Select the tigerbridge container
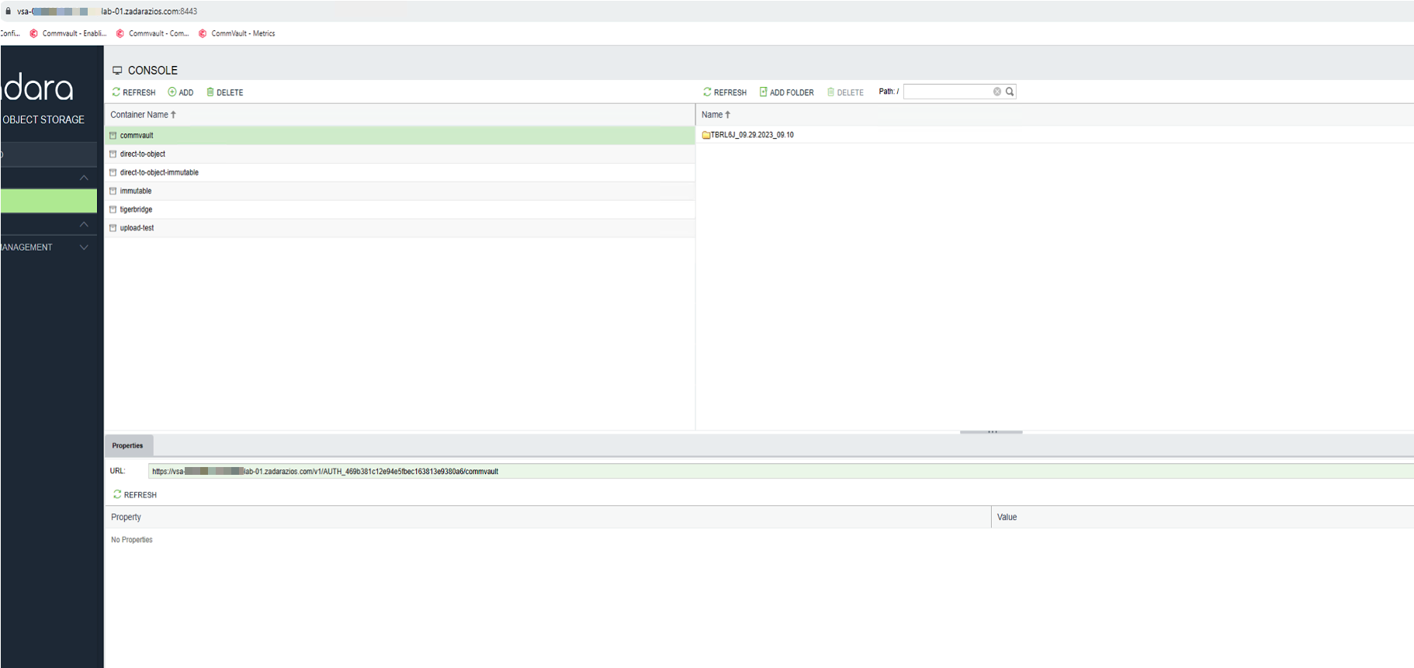1414x668 pixels. tap(136, 209)
